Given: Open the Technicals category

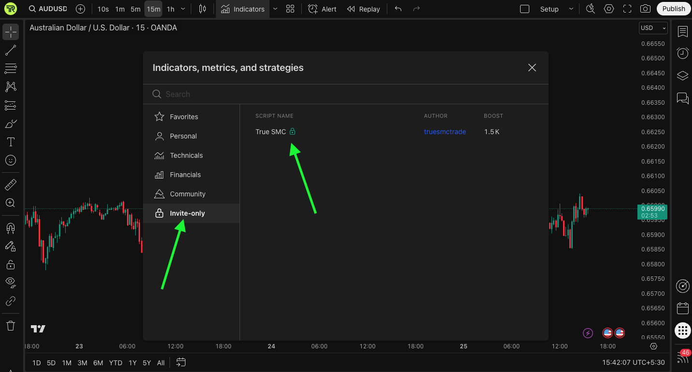Looking at the screenshot, I should click(186, 155).
